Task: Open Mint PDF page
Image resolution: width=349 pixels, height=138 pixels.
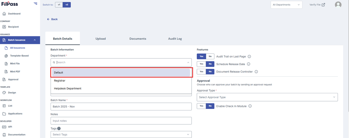Action: (15, 71)
